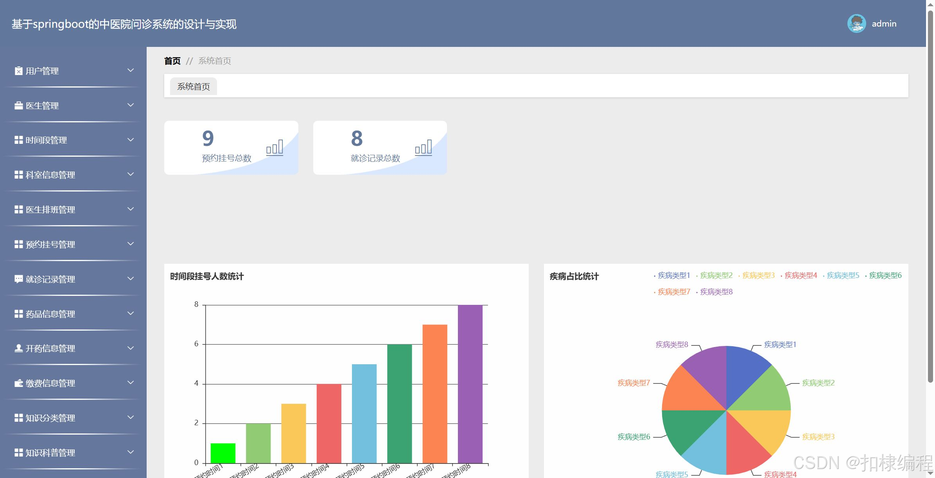Screen dimensions: 935x478
Task: Click the bar chart icon on 预约挂号总数 card
Action: coord(275,148)
